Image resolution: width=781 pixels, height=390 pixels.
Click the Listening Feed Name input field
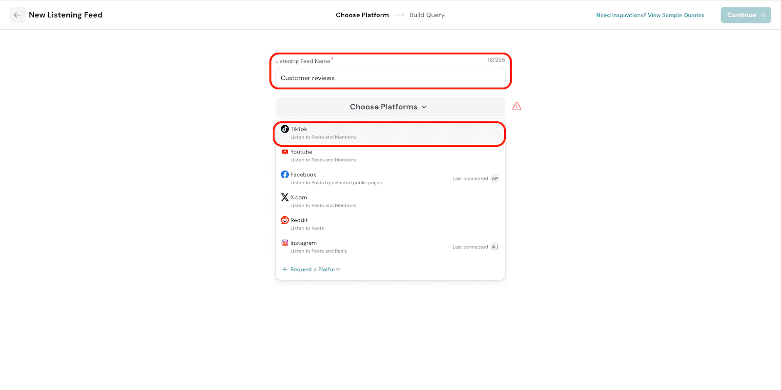coord(390,78)
